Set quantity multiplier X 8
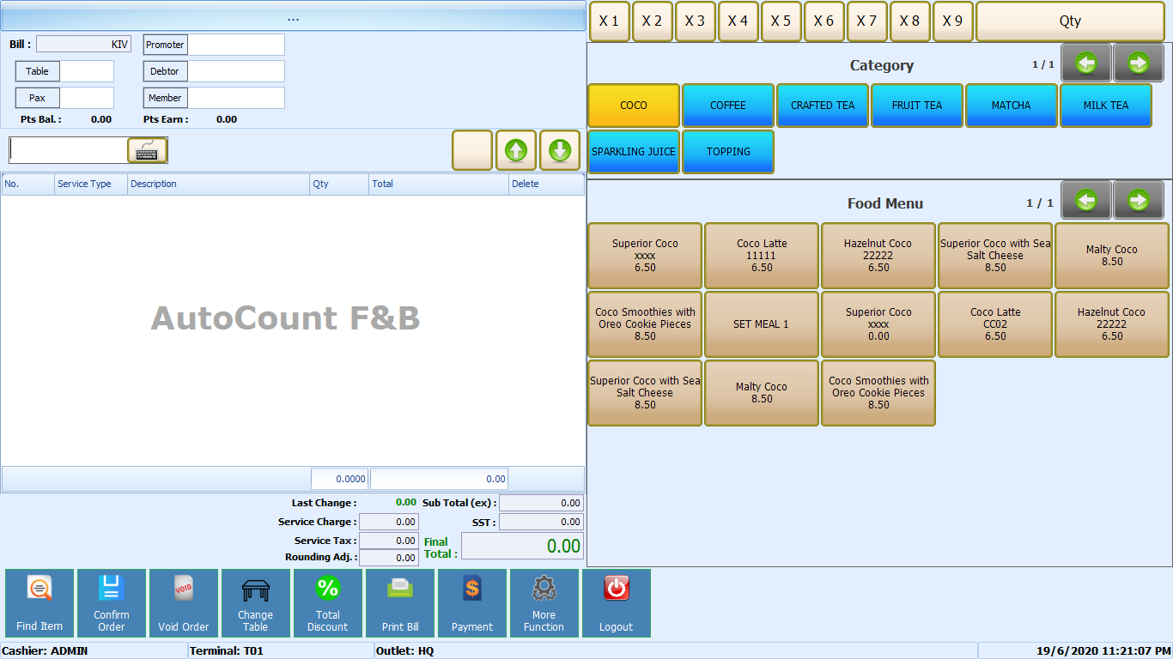The height and width of the screenshot is (659, 1173). tap(910, 21)
